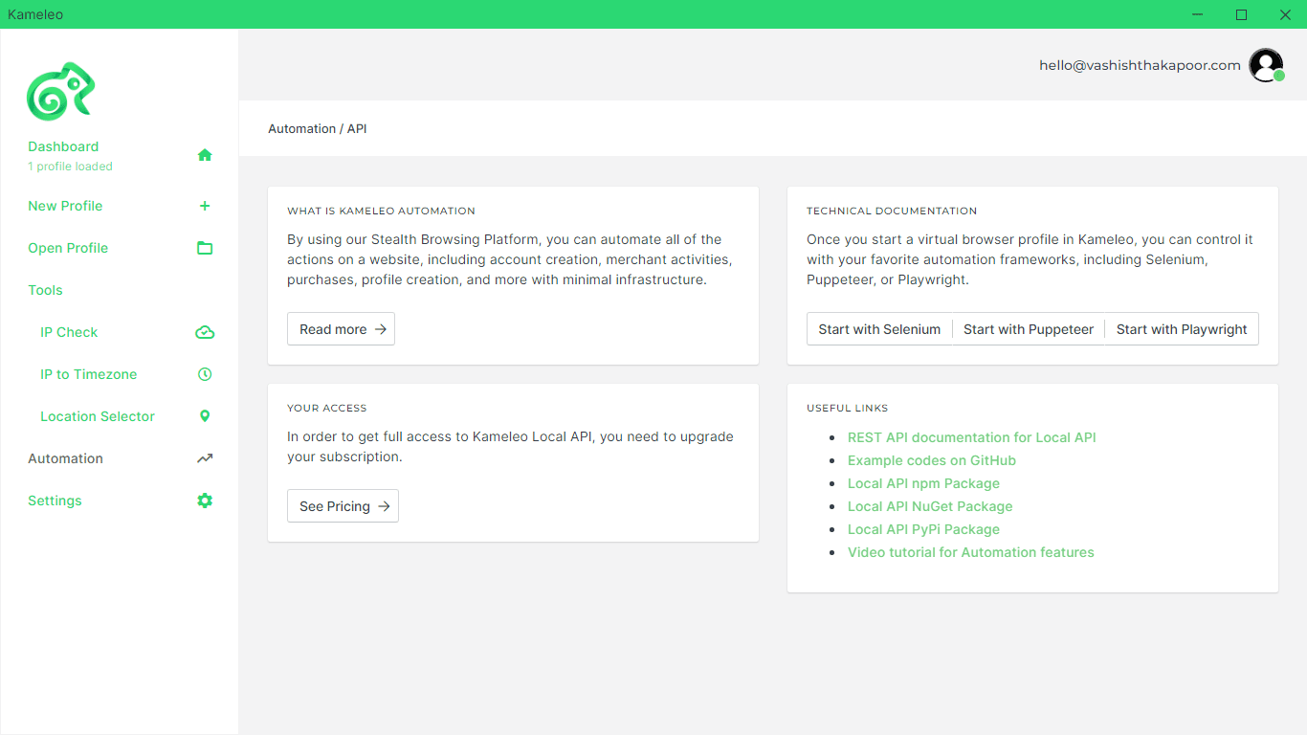
Task: Open REST API documentation for Local API link
Action: click(x=971, y=437)
